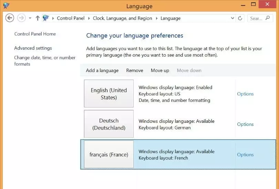Select the Deutsch (Deutschland) language tile

(109, 124)
